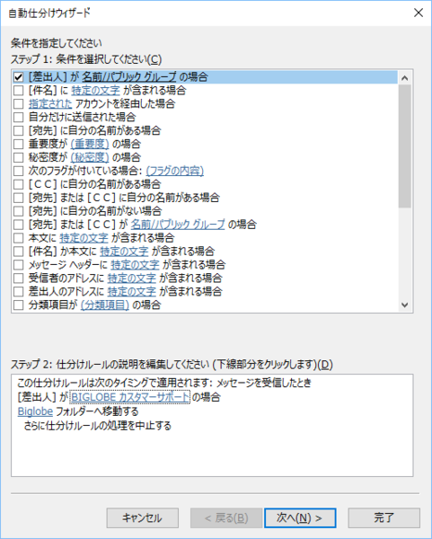This screenshot has width=432, height=539.
Task: Click the conditions list scroll up arrow
Action: pyautogui.click(x=405, y=77)
